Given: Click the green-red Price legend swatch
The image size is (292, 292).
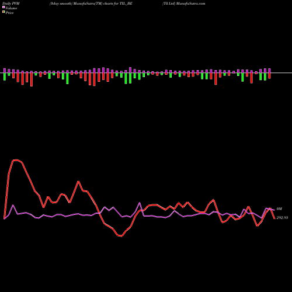Looking at the screenshot, I should pos(4,12).
